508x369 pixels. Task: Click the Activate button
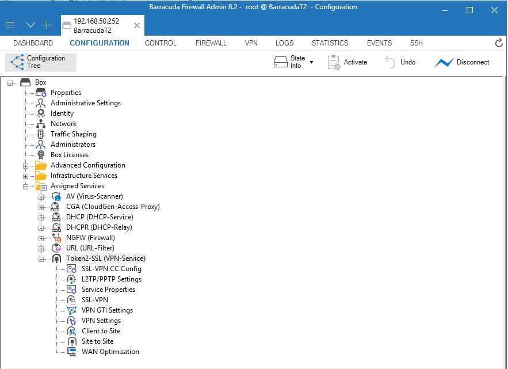click(x=347, y=62)
